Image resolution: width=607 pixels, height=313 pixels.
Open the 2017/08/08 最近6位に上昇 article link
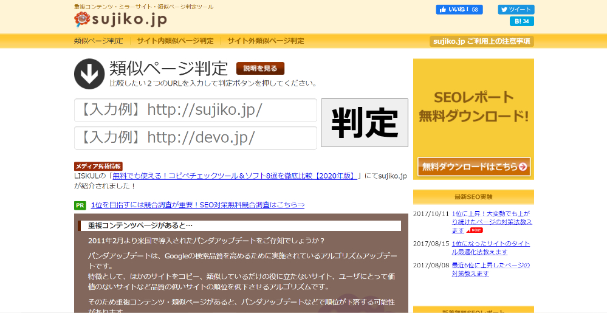[x=490, y=269]
